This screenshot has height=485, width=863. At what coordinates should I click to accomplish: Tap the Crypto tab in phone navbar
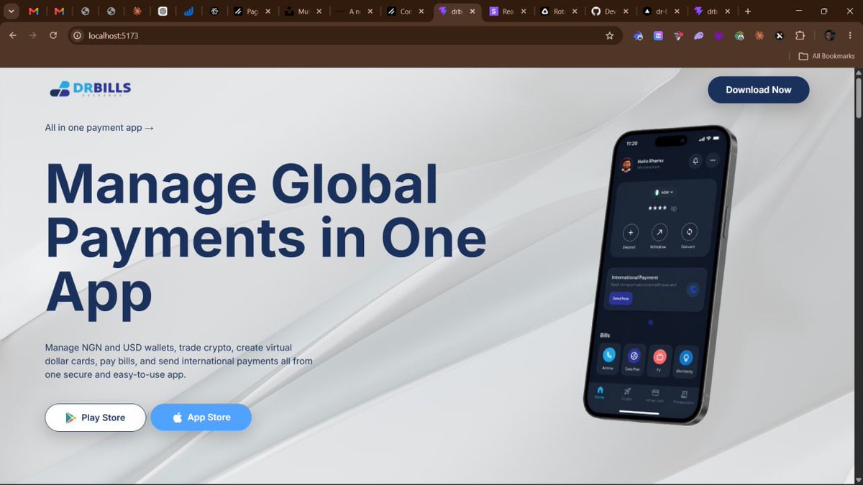(x=626, y=394)
